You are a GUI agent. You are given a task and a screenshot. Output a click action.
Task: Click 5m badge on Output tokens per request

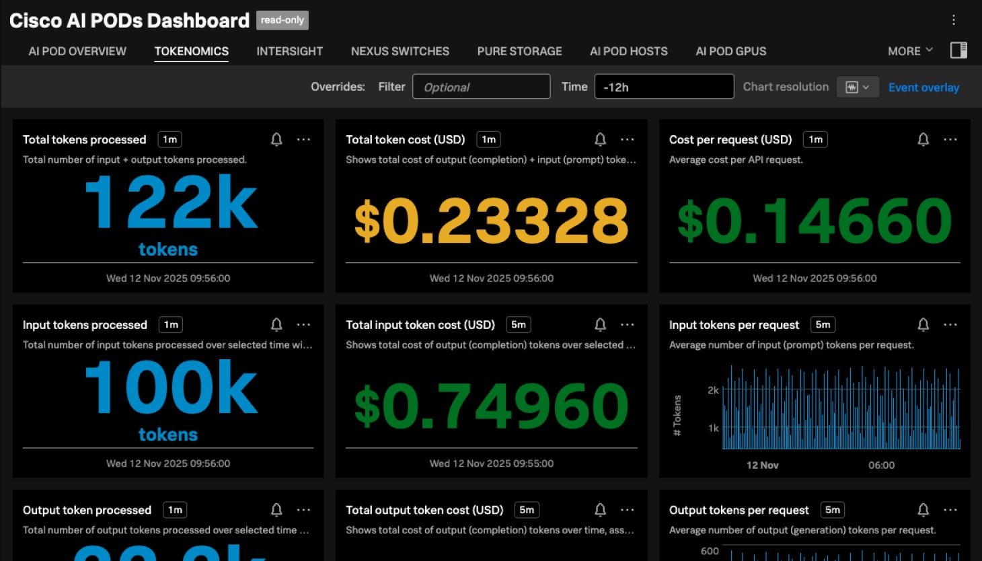pyautogui.click(x=833, y=510)
